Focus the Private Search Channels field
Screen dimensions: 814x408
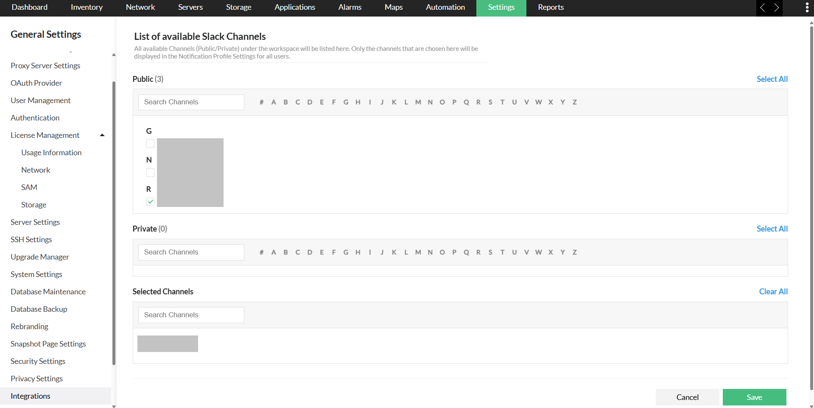pos(191,252)
